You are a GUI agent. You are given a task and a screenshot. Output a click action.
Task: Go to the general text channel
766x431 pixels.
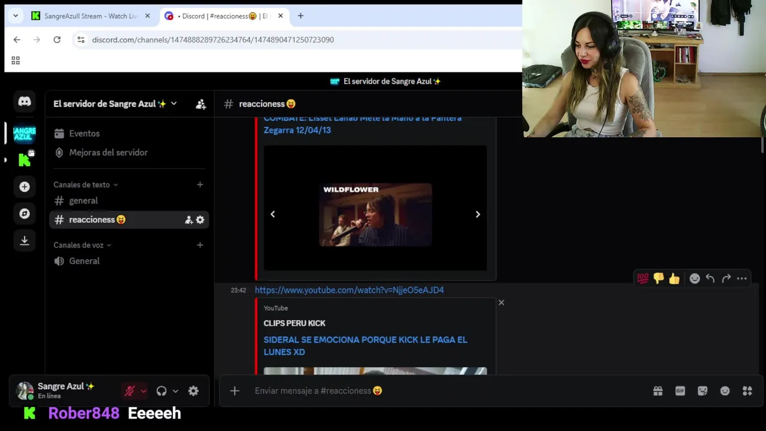click(x=129, y=201)
